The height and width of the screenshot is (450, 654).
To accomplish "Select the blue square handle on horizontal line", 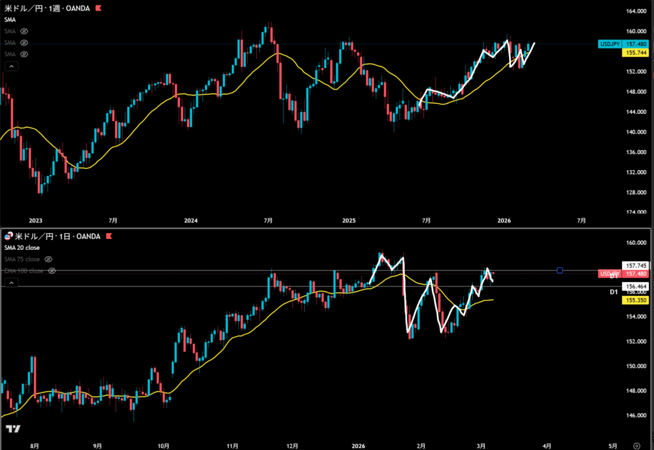I will pyautogui.click(x=559, y=270).
